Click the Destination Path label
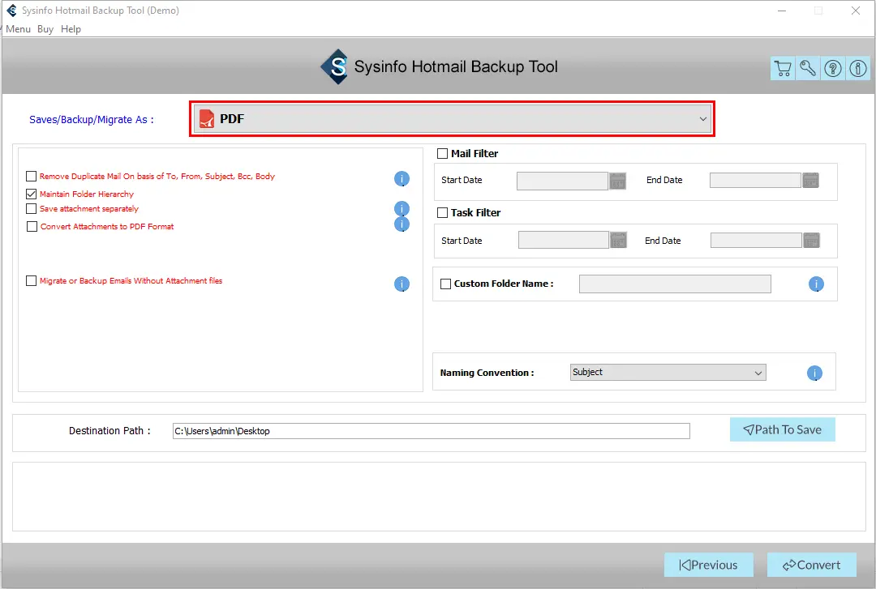 tap(109, 430)
